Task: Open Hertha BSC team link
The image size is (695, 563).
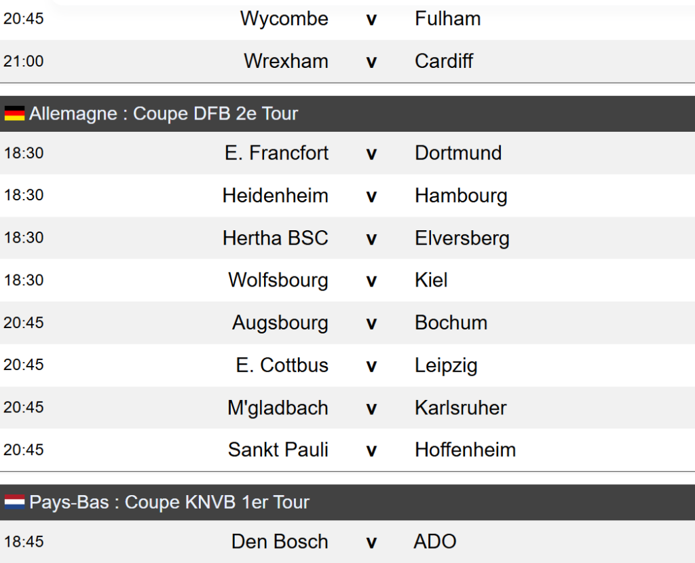Action: click(275, 238)
